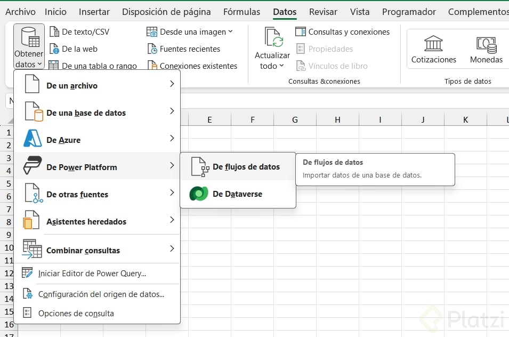Launch Iniciar Editor de Power Query
Image resolution: width=509 pixels, height=337 pixels.
[92, 274]
